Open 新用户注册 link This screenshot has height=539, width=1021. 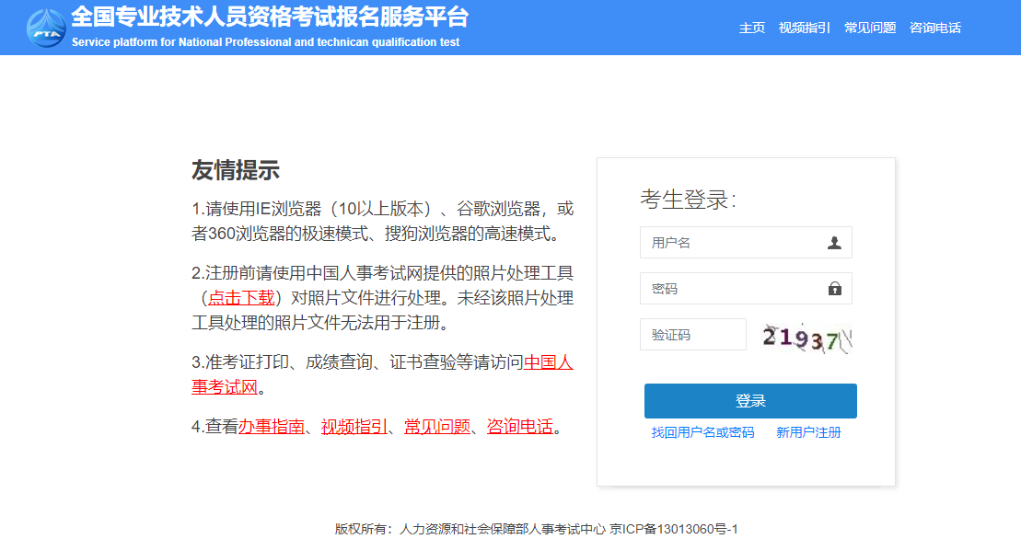pos(808,432)
